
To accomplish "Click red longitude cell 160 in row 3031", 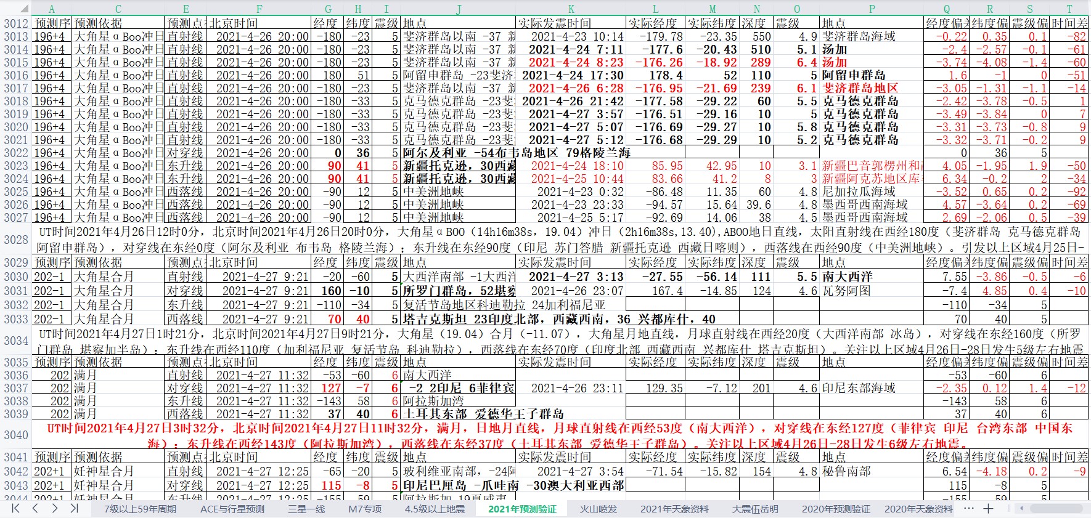I will pos(327,291).
